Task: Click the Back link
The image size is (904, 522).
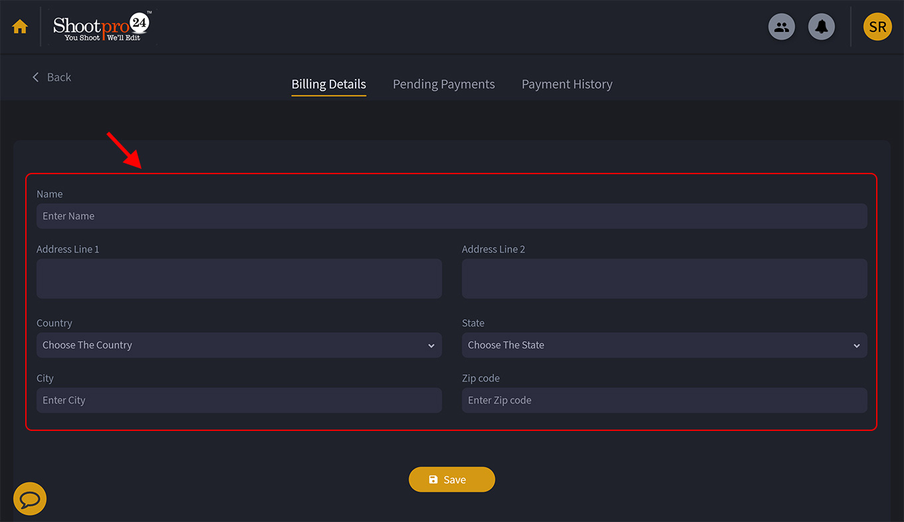Action: tap(58, 76)
